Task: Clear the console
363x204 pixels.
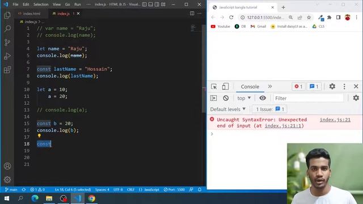Action: [226, 98]
